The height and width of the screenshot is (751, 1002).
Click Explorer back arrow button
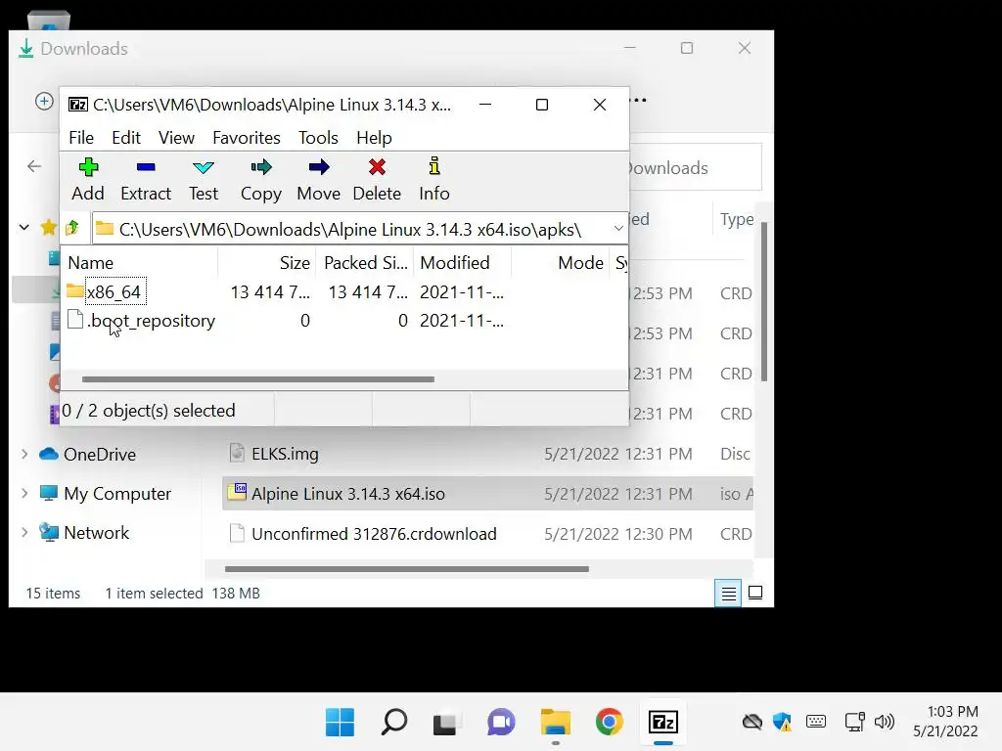(x=34, y=166)
